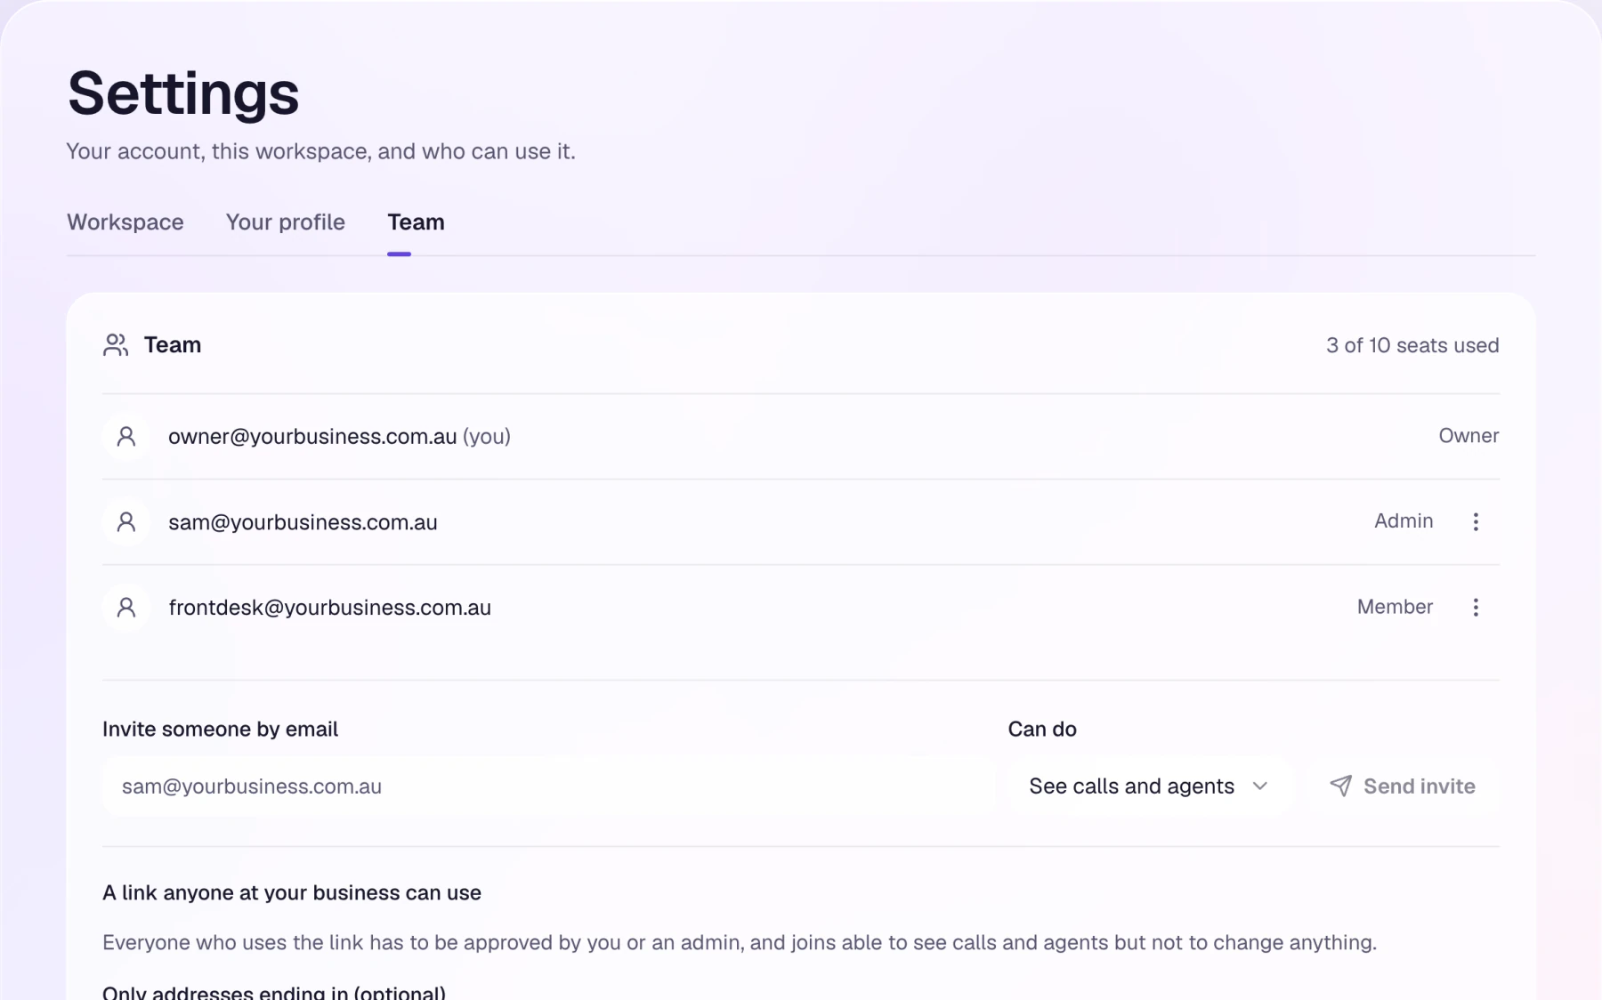Open the Workspace tab
The image size is (1602, 1000).
tap(125, 222)
